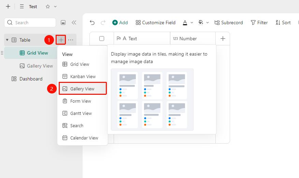Redo the last action
This screenshot has width=299, height=178.
(x=103, y=23)
